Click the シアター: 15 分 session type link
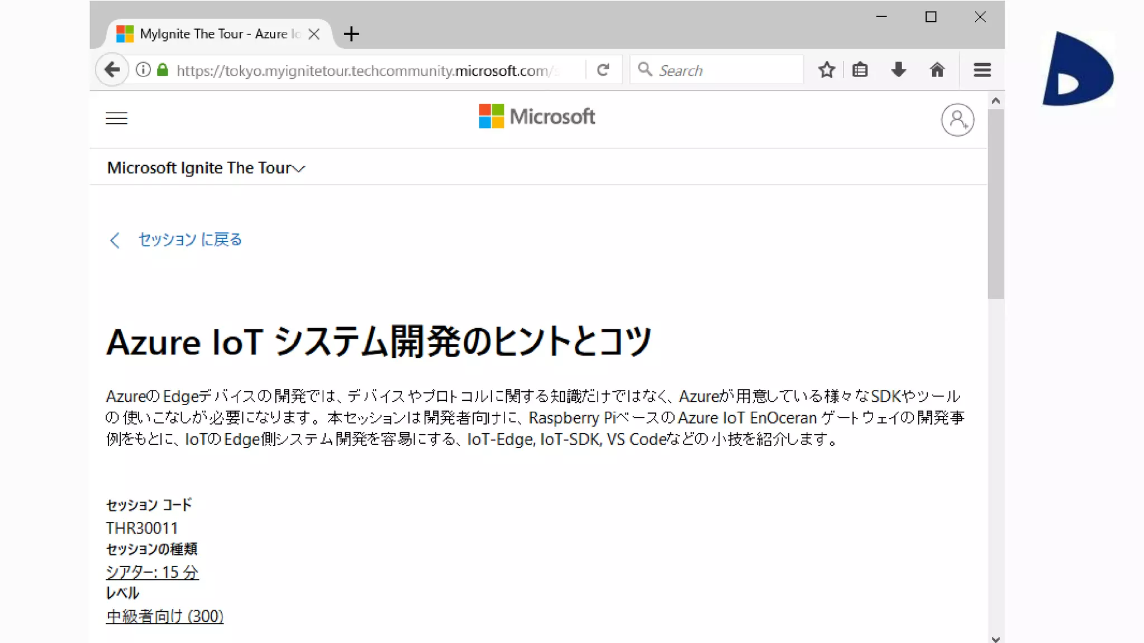1144x643 pixels. [x=152, y=572]
